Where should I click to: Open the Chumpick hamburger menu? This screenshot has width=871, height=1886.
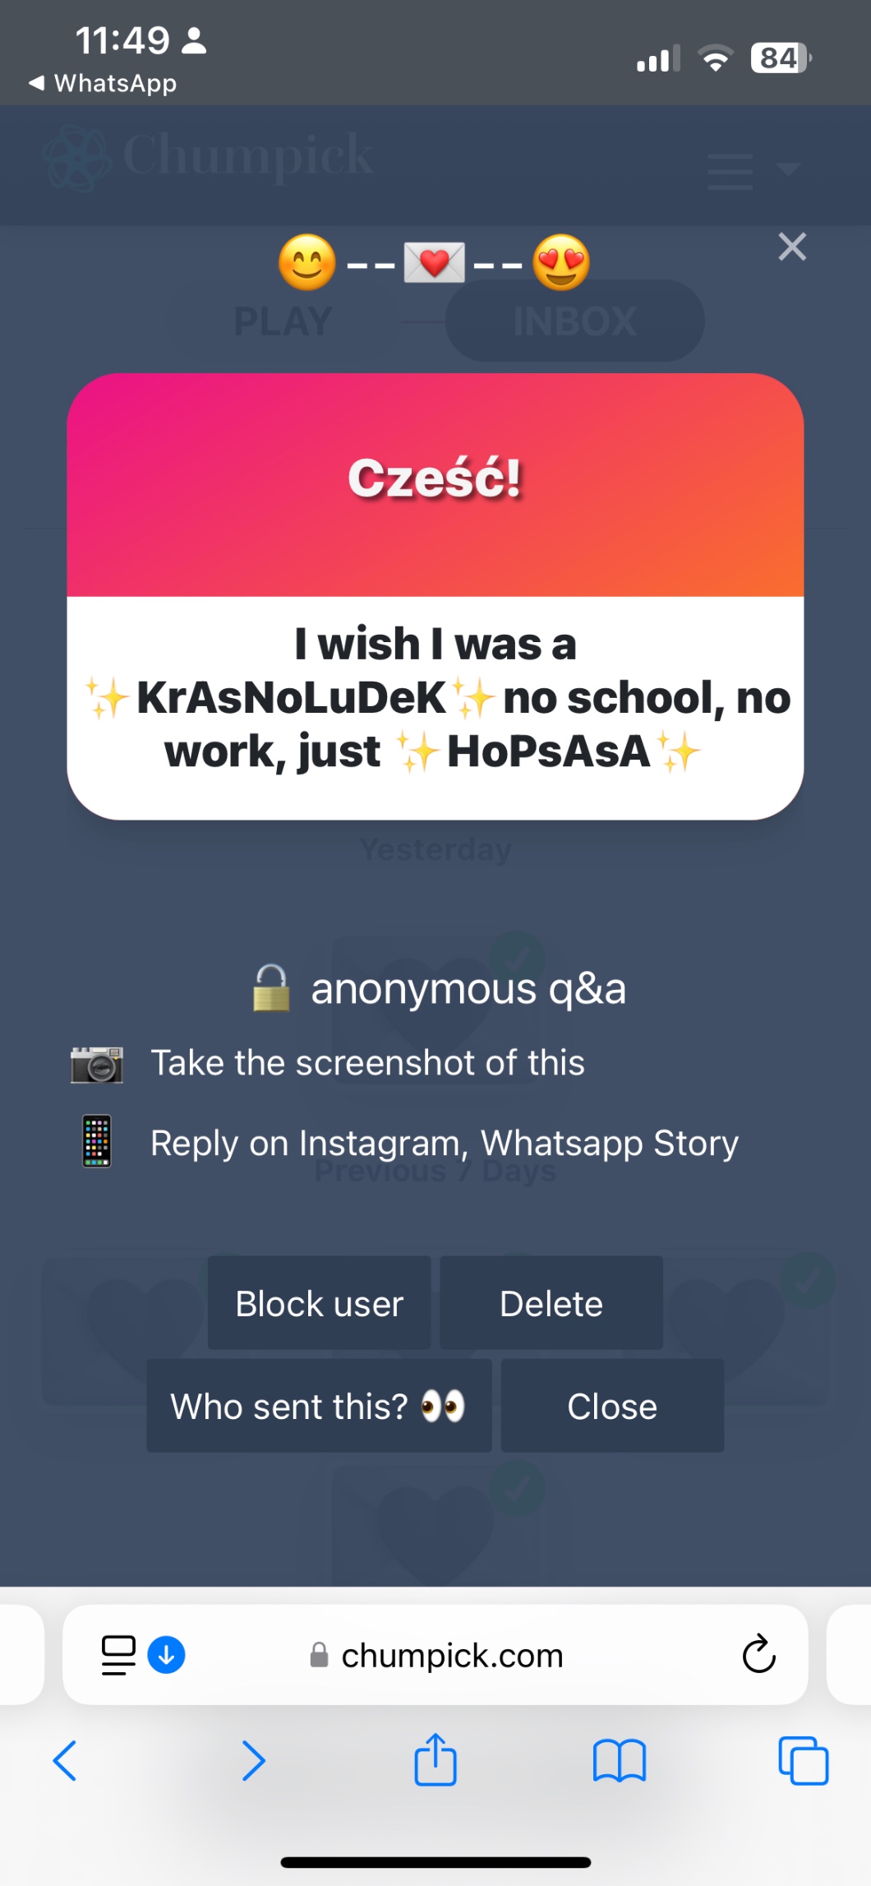[730, 171]
